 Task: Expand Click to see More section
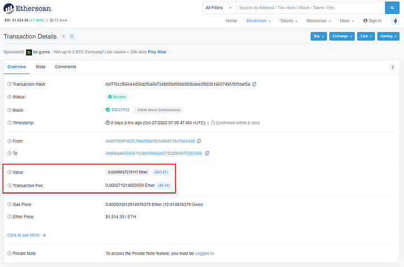click(26, 235)
